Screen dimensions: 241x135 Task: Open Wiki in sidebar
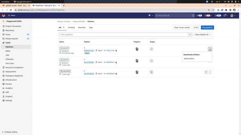click(7, 93)
